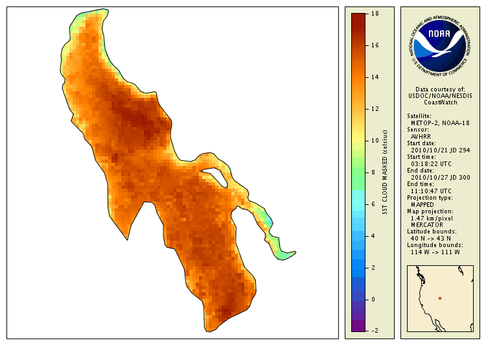Click the 'Latitude bounds:' label
Image resolution: width=486 pixels, height=345 pixels.
click(x=432, y=232)
